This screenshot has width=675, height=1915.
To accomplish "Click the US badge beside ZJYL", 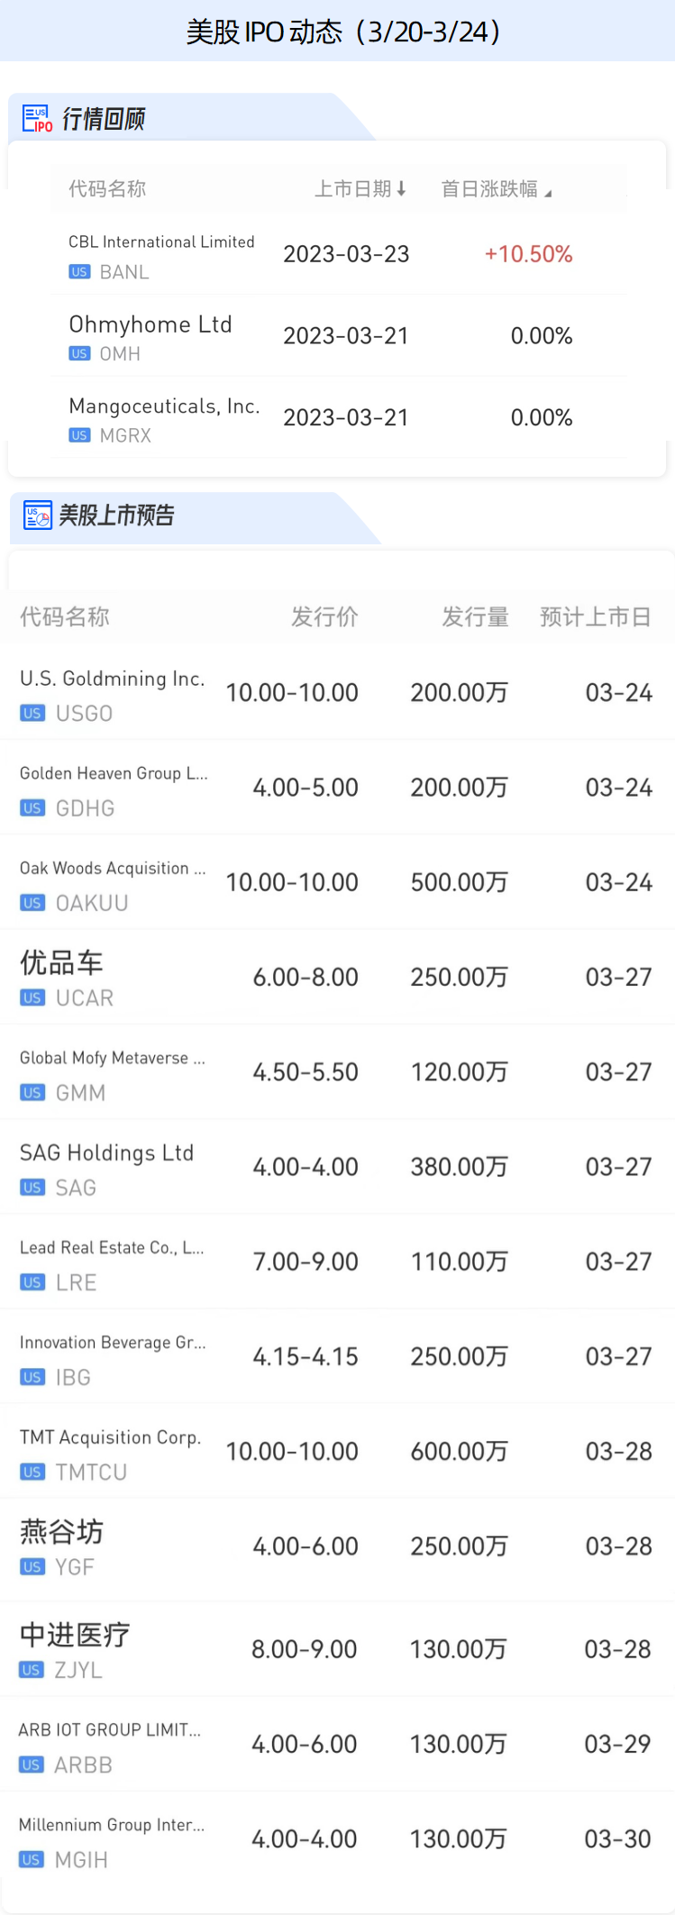I will [32, 1670].
